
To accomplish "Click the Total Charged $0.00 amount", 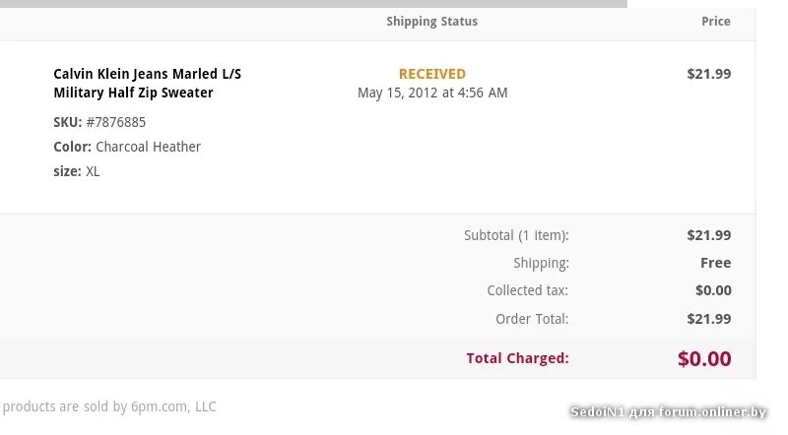I will [703, 359].
